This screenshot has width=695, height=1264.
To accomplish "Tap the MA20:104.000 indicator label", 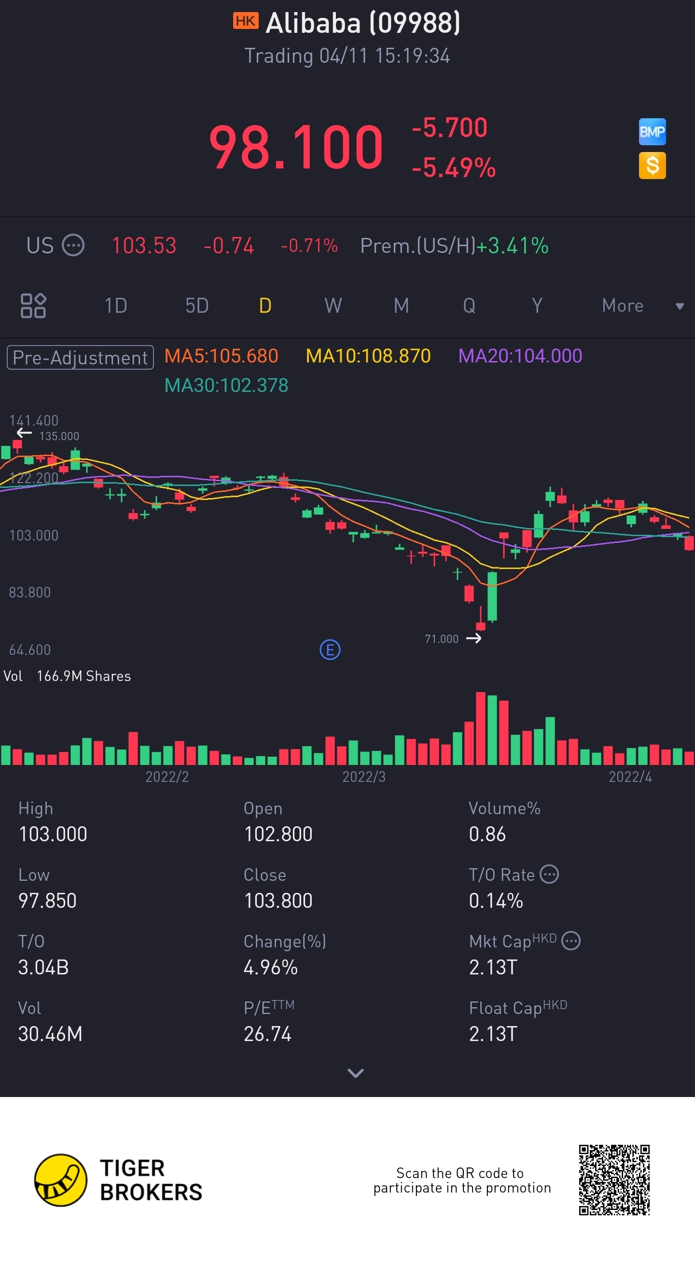I will pos(520,356).
